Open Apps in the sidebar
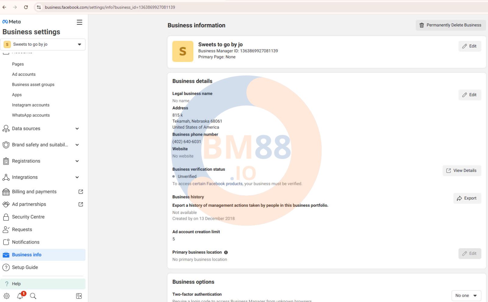488x302 pixels. (17, 95)
